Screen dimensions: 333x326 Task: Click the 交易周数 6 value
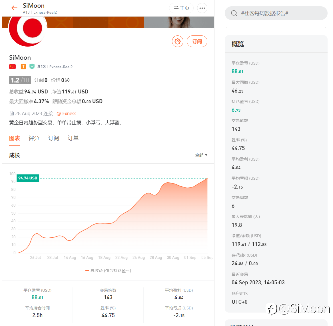pyautogui.click(x=233, y=206)
